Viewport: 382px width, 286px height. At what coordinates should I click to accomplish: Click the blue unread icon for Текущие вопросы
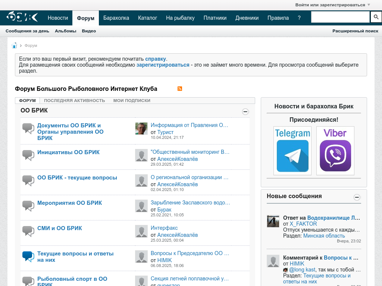click(28, 256)
